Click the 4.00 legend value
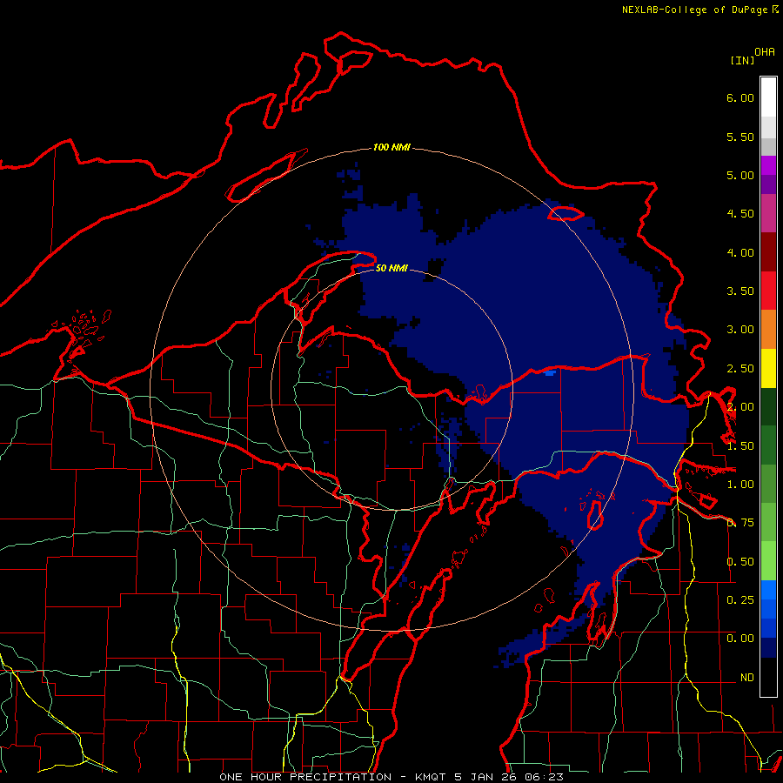The image size is (783, 783). 740,252
